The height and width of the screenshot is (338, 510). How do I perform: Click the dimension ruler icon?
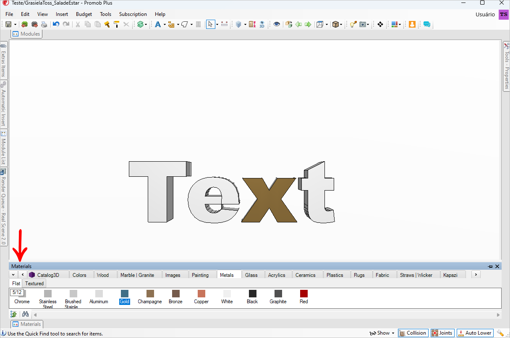[x=224, y=24]
